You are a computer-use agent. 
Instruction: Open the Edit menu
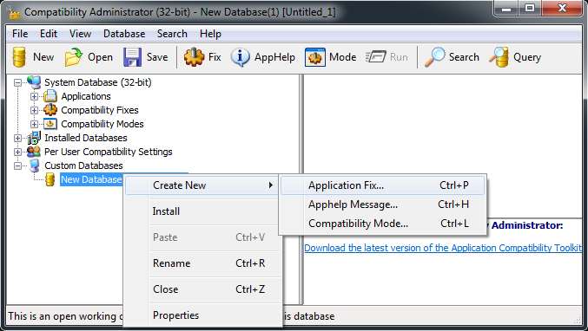click(x=49, y=34)
